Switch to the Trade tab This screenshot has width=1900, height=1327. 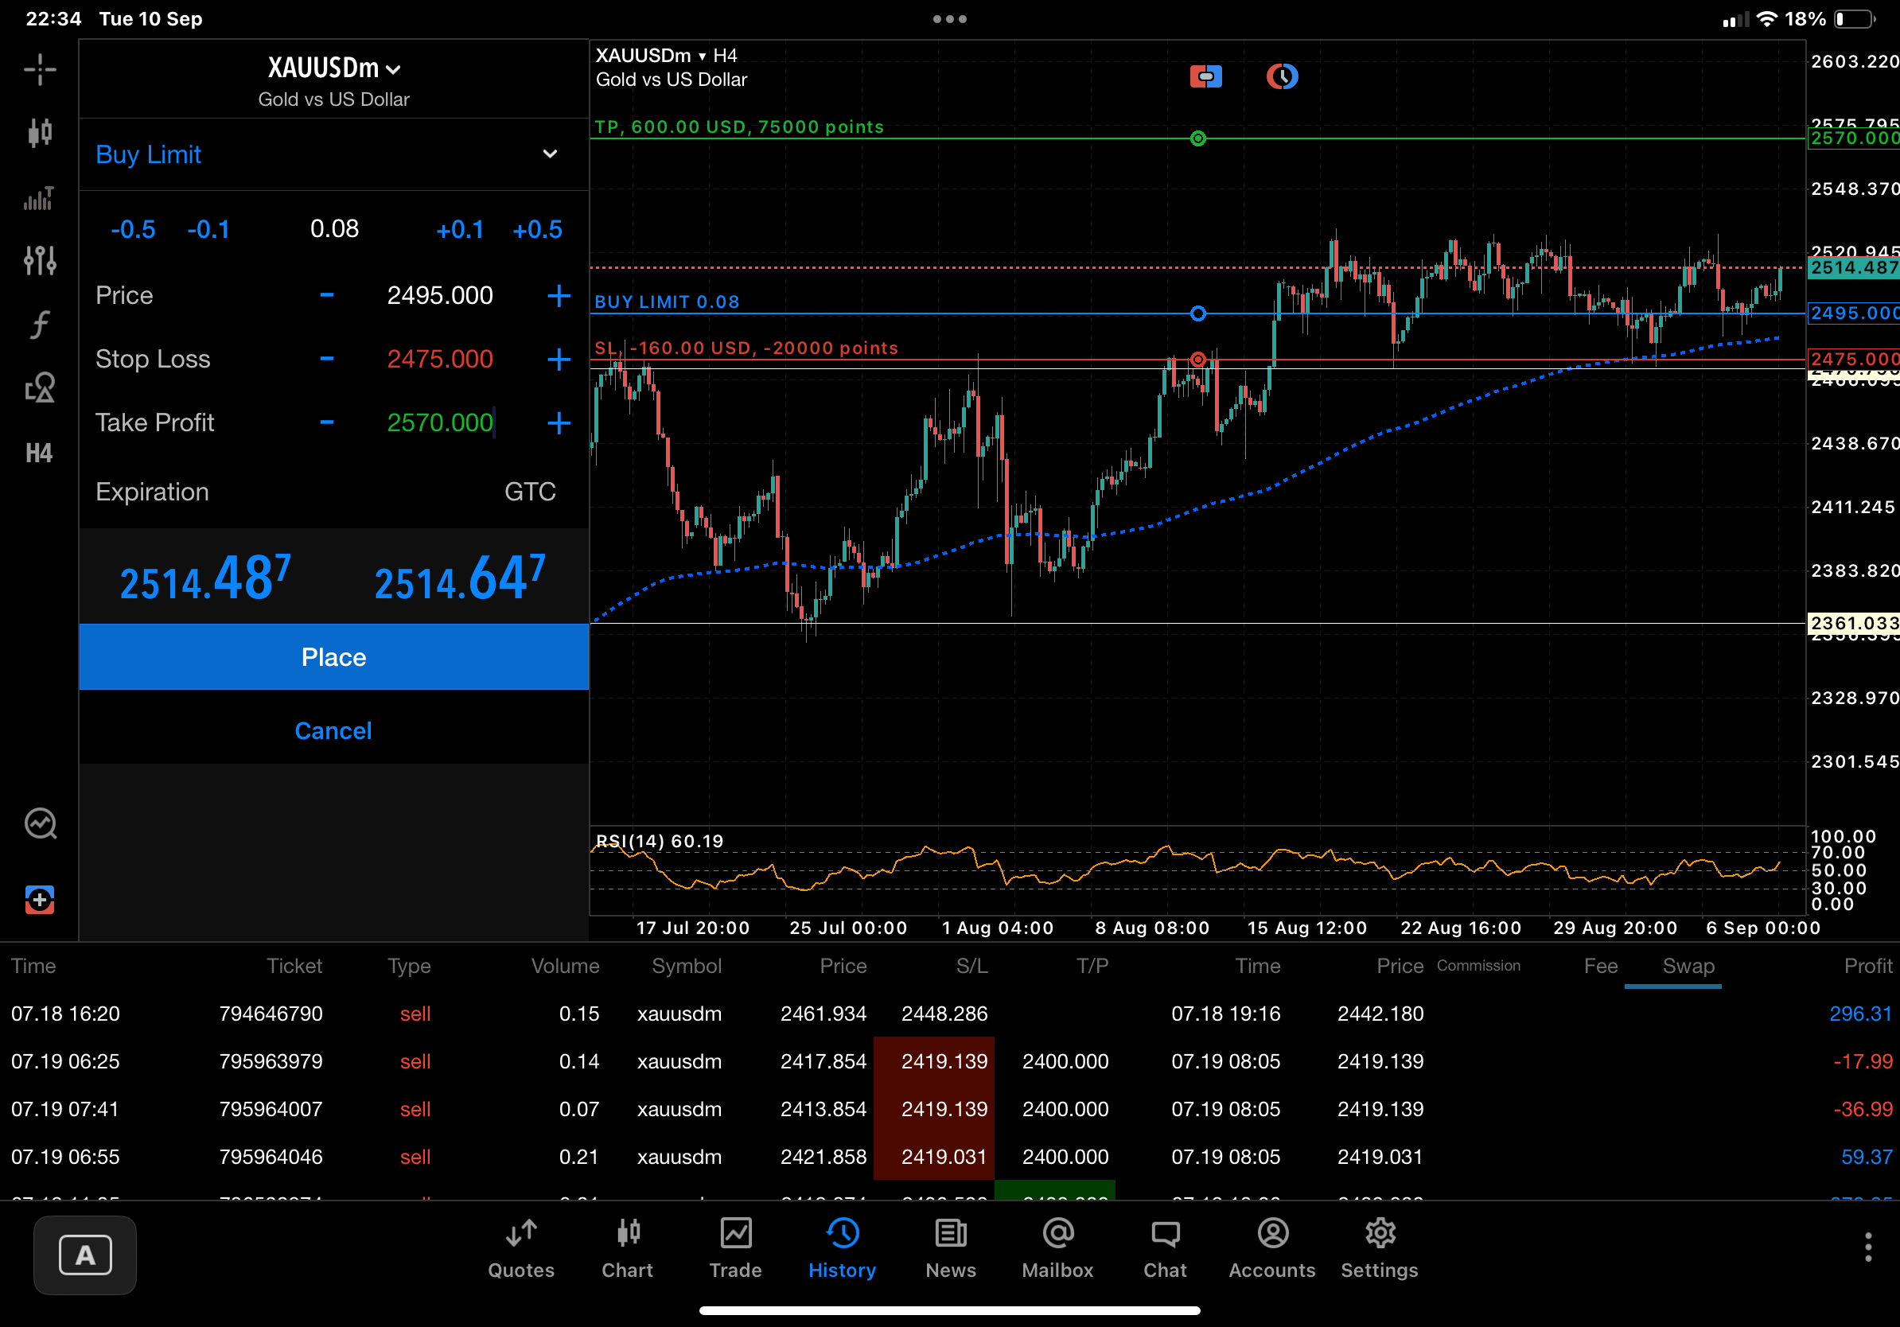[735, 1249]
